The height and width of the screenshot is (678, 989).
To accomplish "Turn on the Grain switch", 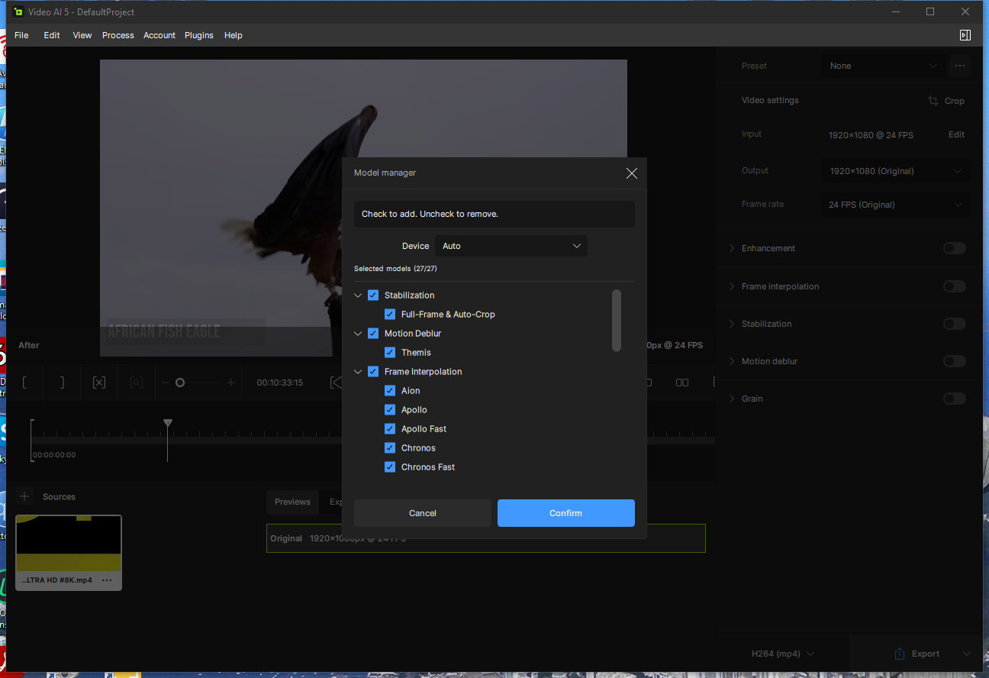I will (x=955, y=399).
